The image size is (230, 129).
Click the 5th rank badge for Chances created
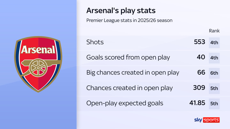[x=214, y=89]
